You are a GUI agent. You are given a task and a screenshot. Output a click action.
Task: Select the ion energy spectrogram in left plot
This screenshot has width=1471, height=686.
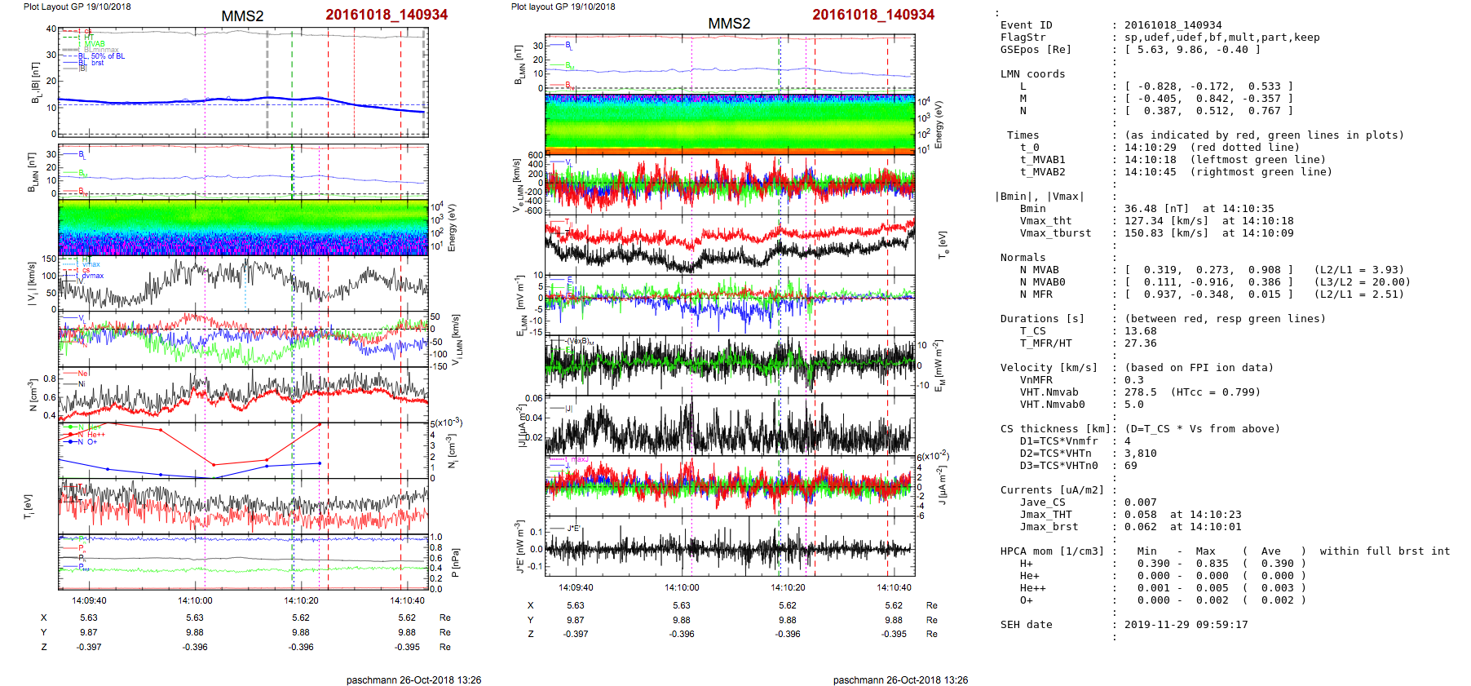click(x=243, y=228)
